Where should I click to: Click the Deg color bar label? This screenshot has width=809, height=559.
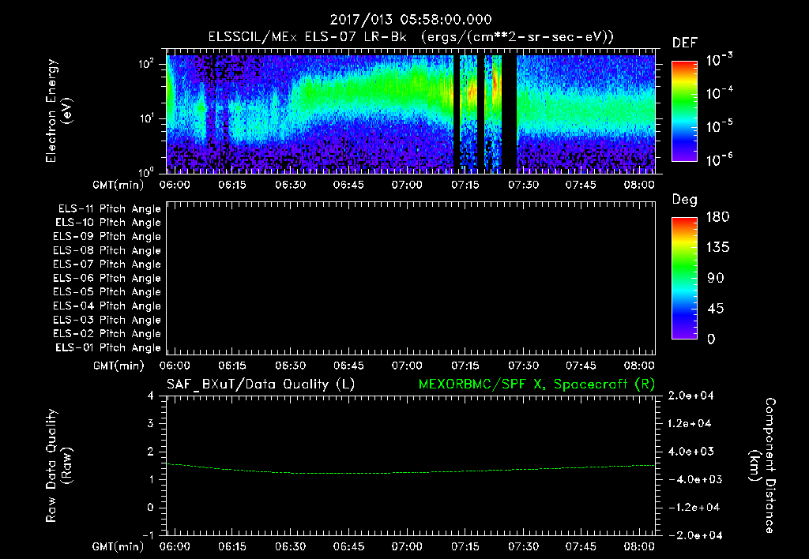coord(685,200)
